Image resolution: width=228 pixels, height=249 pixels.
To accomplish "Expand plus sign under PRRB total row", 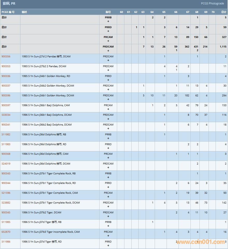I will 108,21.
